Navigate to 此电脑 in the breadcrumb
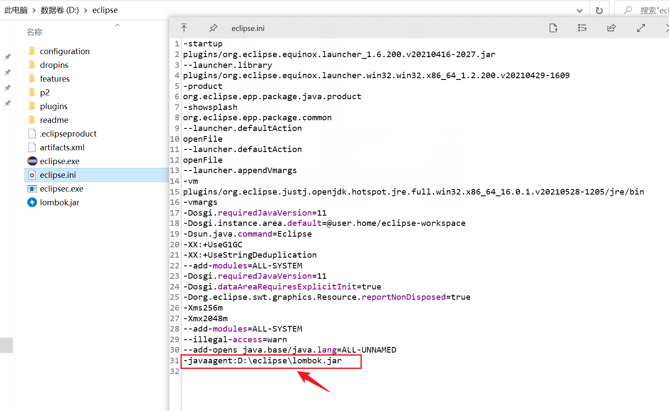Screen dimensions: 669x411 [x=16, y=10]
